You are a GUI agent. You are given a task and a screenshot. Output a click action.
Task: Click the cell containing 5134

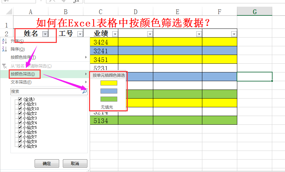click(104, 120)
